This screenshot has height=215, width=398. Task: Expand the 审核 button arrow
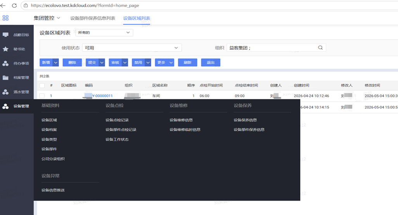pos(125,62)
